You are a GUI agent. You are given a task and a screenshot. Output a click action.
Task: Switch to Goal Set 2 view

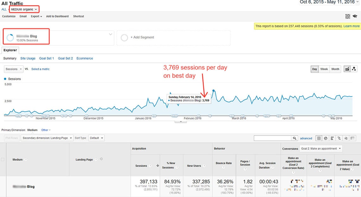(65, 58)
